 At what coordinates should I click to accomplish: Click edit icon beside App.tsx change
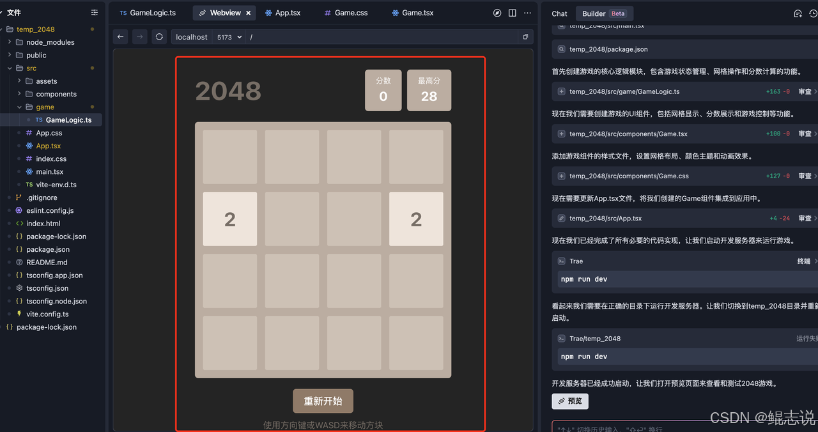561,218
